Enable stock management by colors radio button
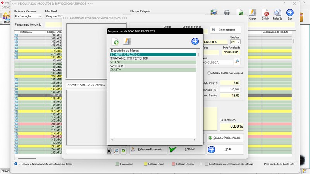Image resolution: width=310 pixels, height=174 pixels. [16, 164]
